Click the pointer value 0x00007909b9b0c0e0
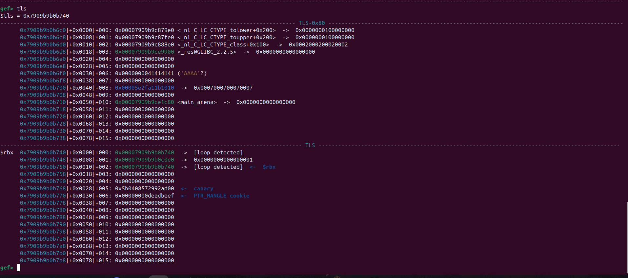The height and width of the screenshot is (278, 628). point(144,160)
